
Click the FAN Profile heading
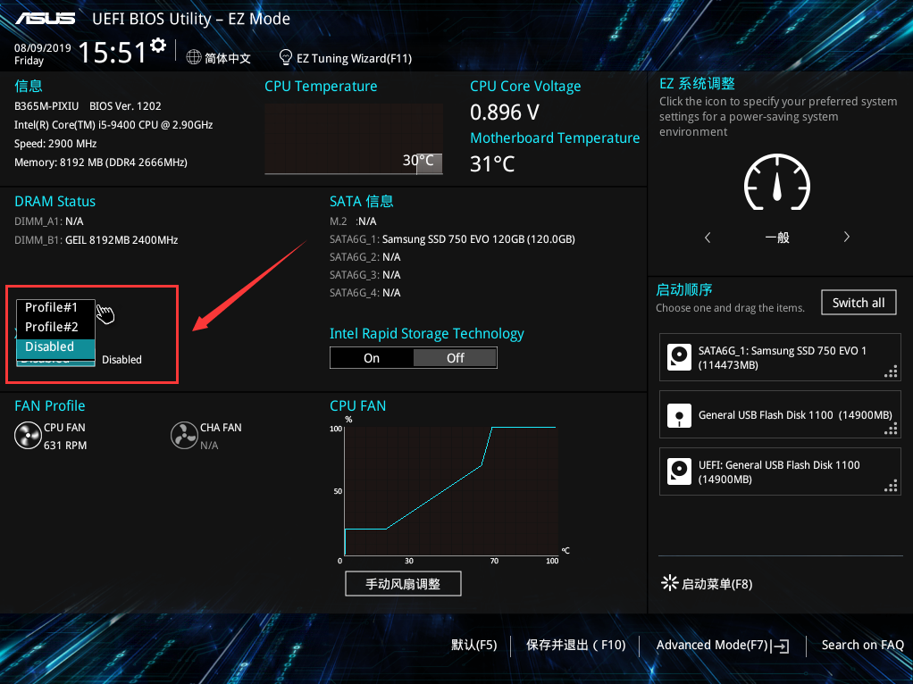tap(49, 405)
